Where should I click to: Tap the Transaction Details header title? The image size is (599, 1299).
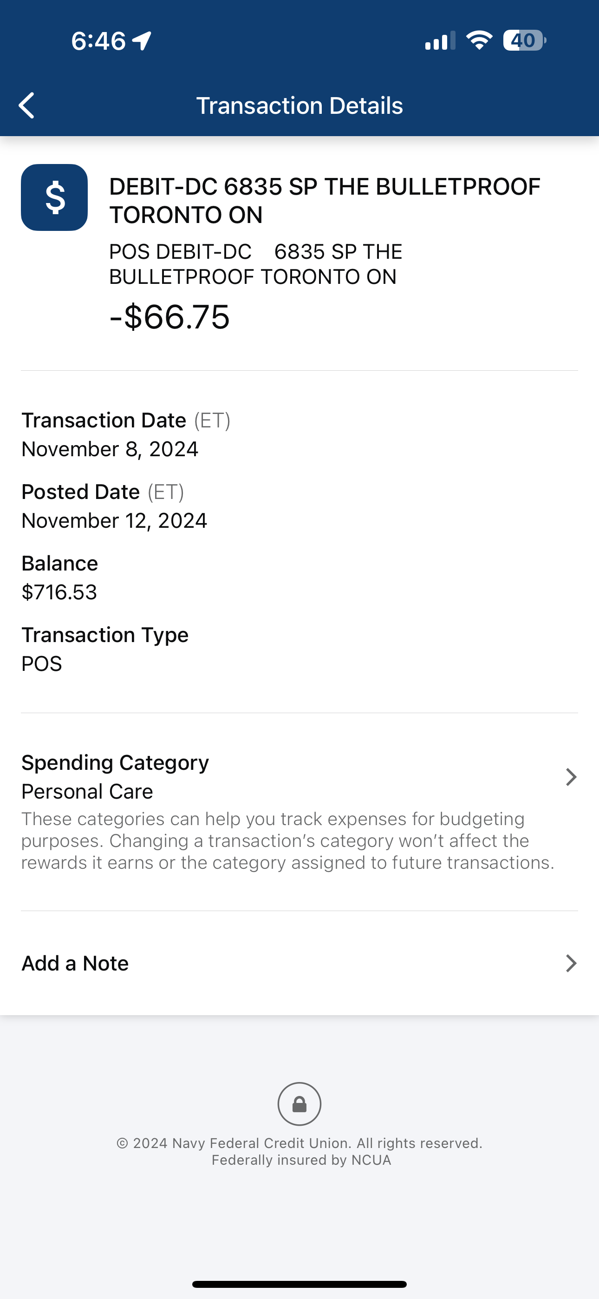(299, 105)
